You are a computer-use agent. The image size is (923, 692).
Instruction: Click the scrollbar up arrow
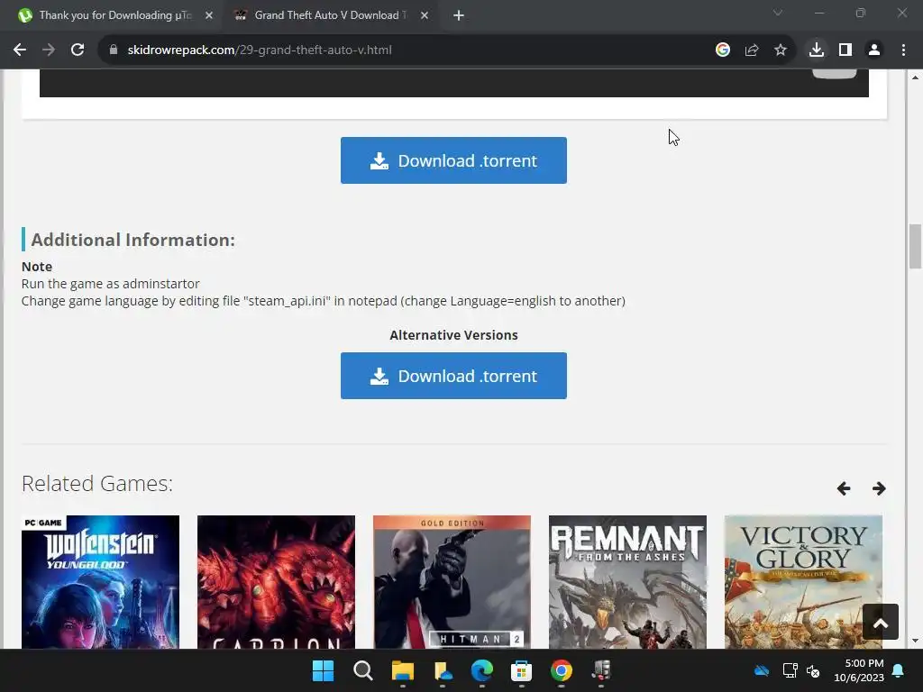[915, 77]
